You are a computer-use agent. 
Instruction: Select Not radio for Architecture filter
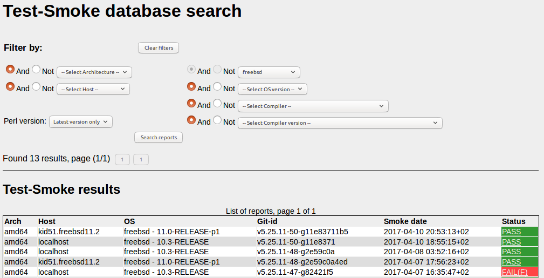pos(36,70)
